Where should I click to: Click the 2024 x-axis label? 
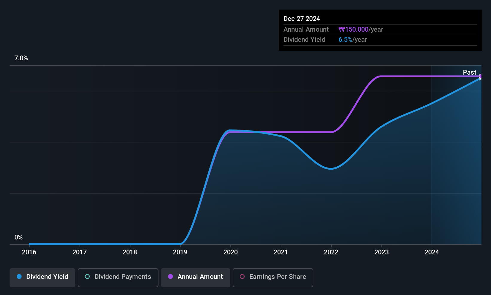(x=432, y=252)
